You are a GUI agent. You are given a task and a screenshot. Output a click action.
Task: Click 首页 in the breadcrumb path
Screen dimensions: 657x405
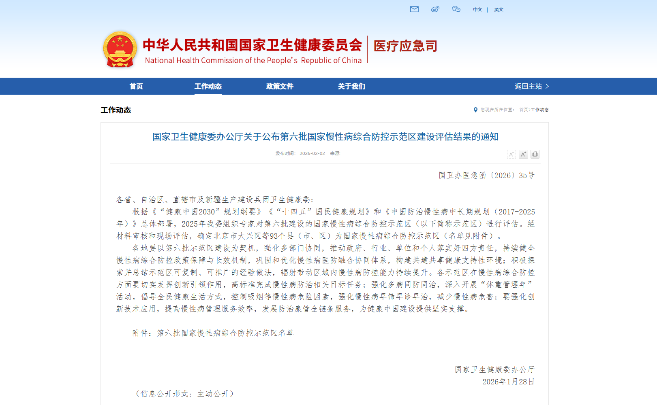click(x=523, y=110)
